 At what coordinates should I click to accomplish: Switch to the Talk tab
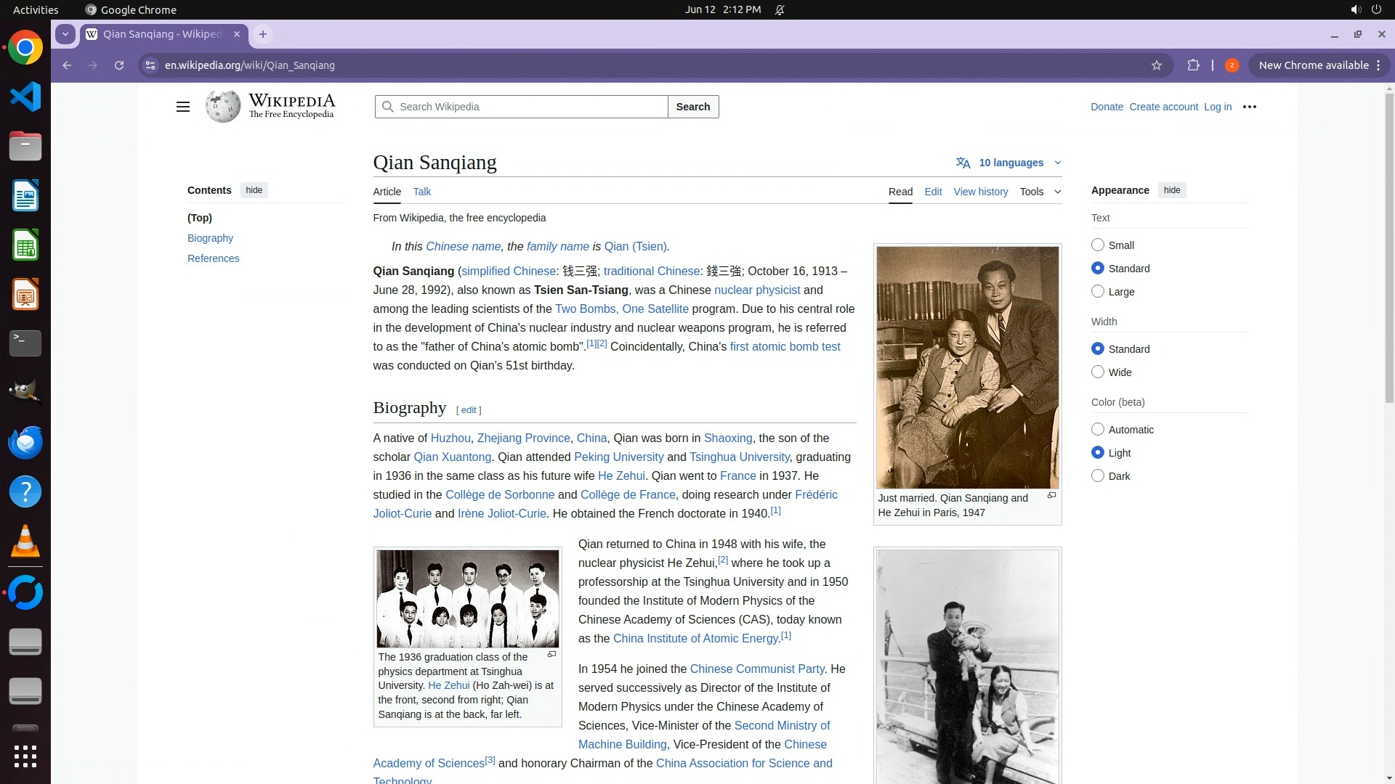click(421, 192)
